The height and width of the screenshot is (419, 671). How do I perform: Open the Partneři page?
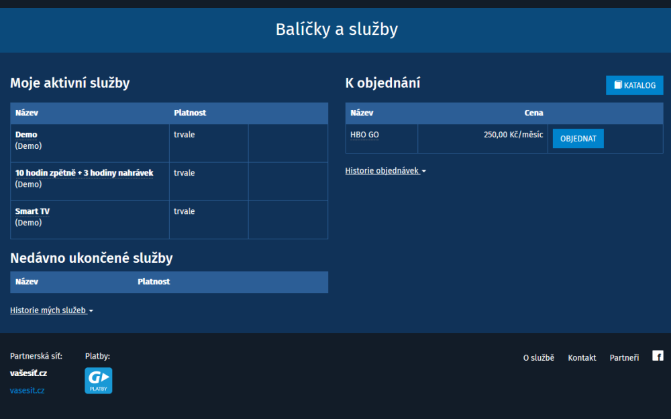click(624, 357)
